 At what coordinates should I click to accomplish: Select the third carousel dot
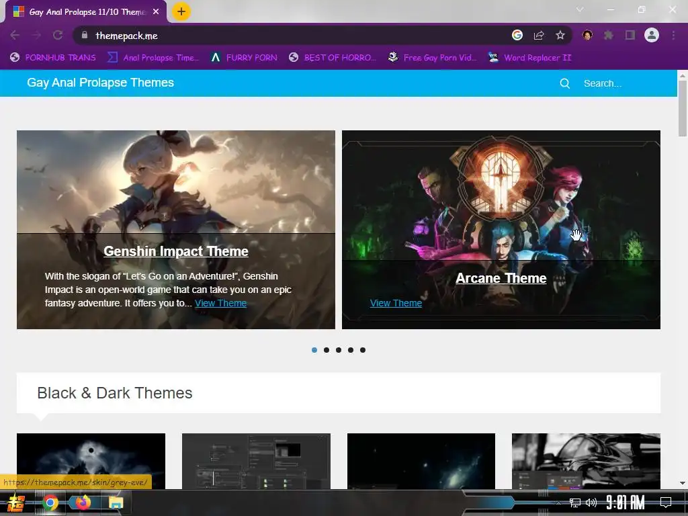(x=339, y=350)
